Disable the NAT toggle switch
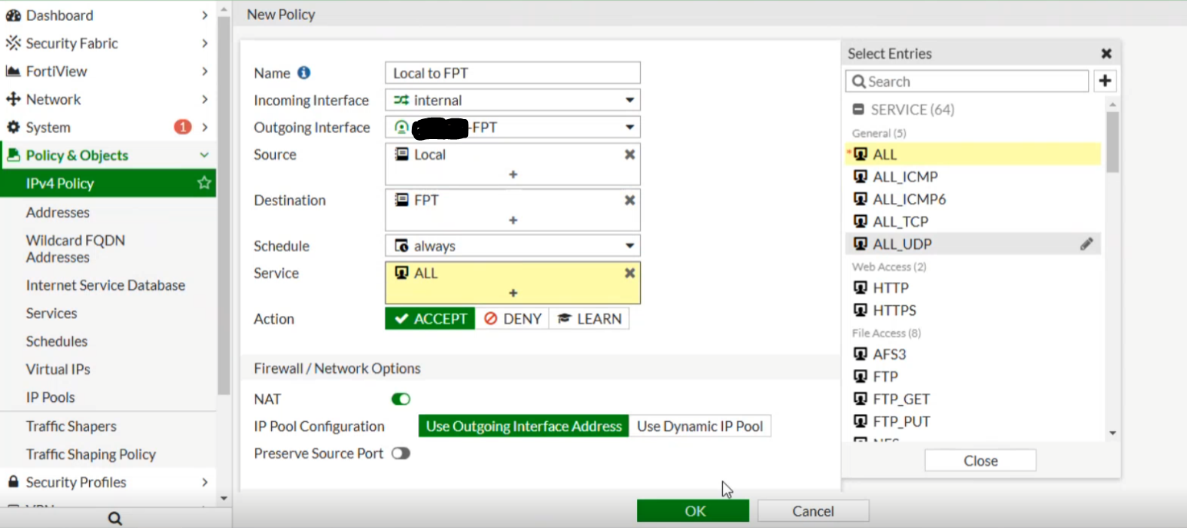This screenshot has width=1187, height=528. (401, 399)
